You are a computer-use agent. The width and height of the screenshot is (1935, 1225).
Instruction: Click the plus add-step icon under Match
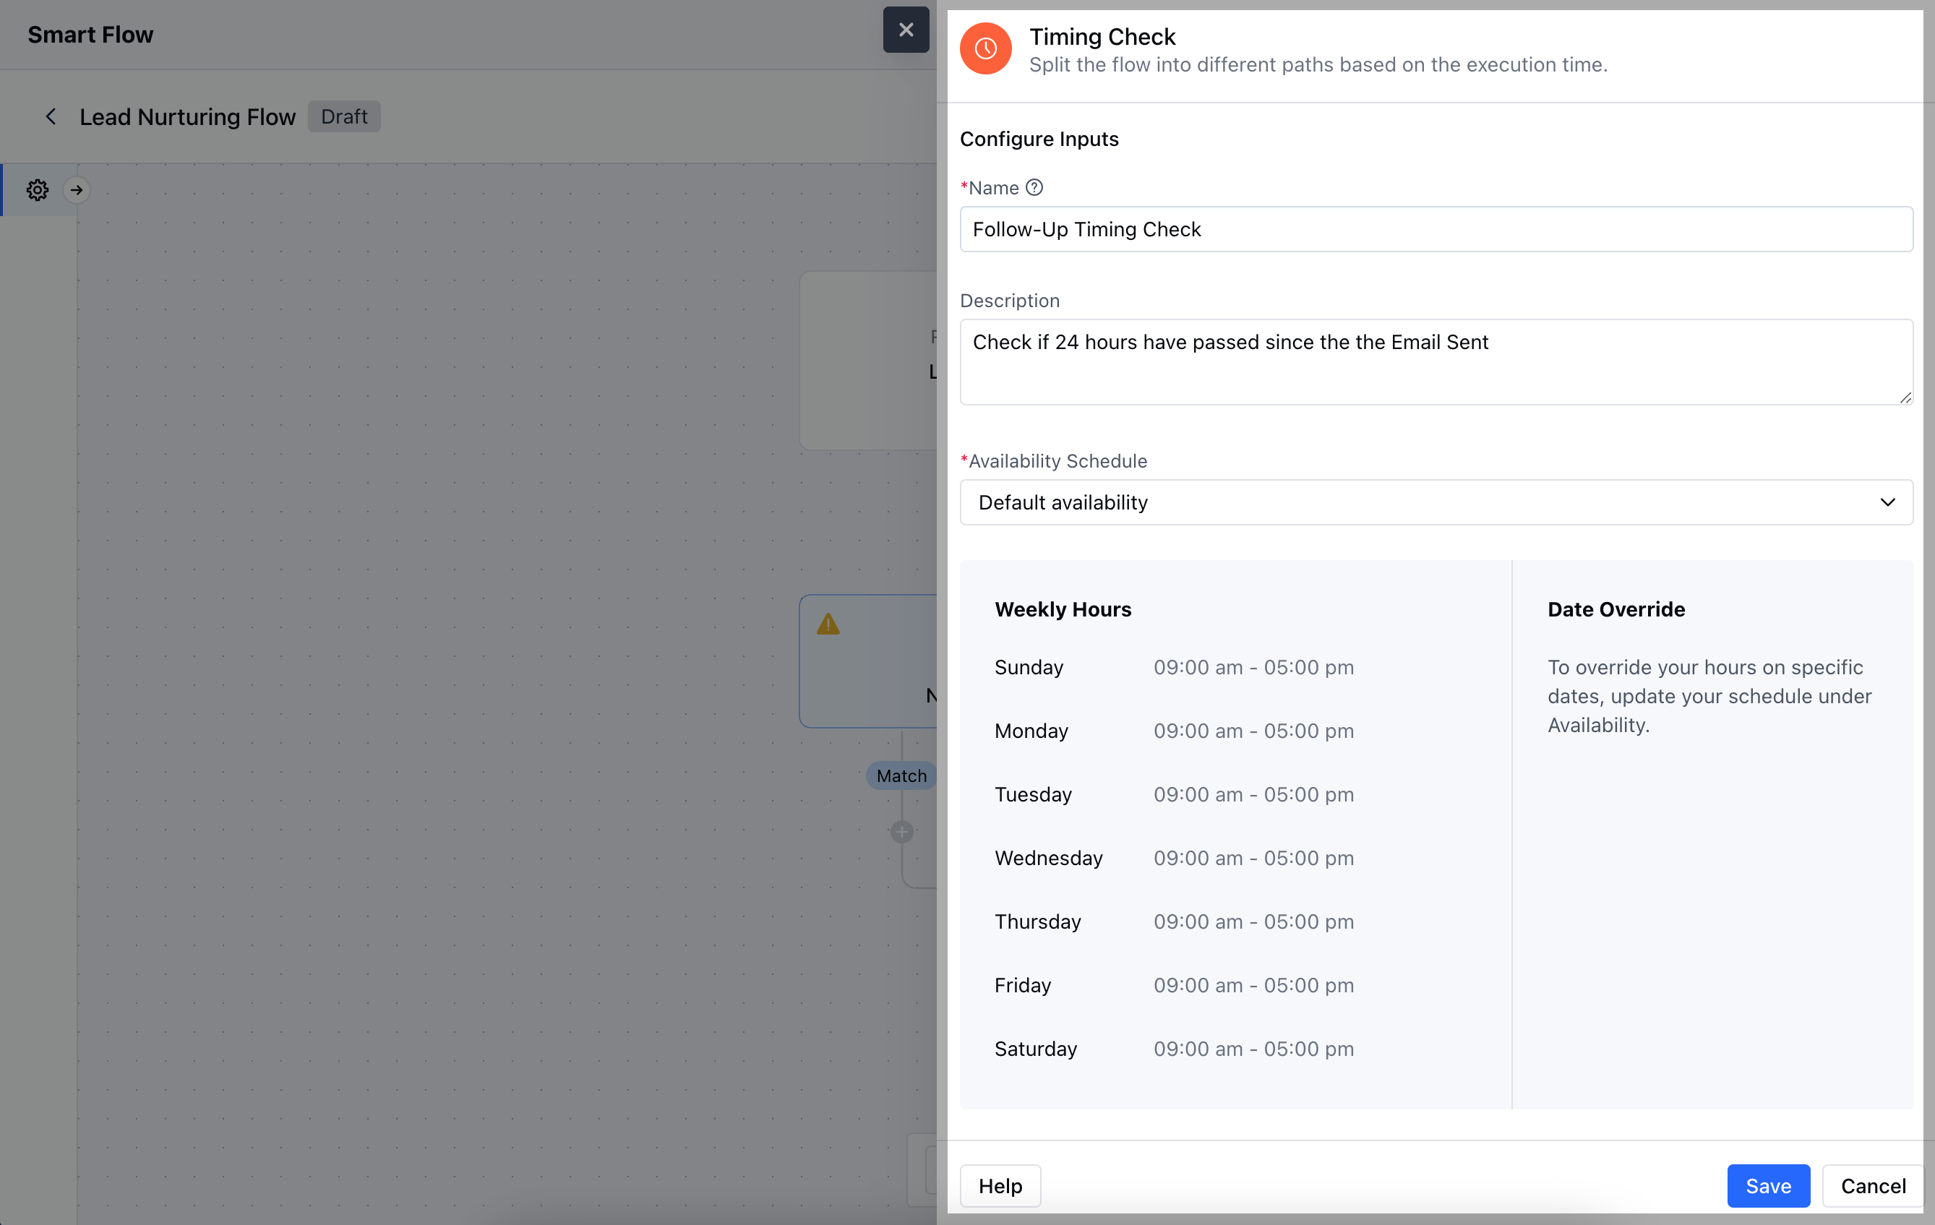point(901,831)
